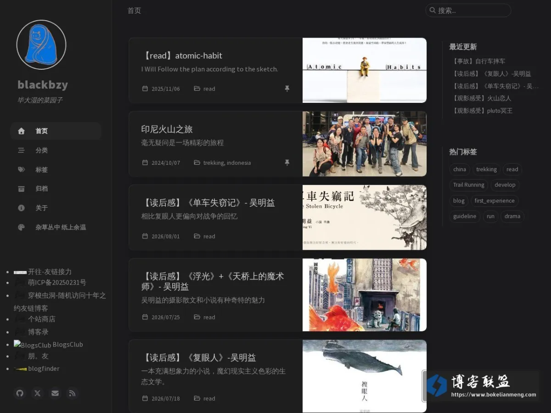Open 个站商店 link
This screenshot has width=551, height=413.
coord(41,319)
